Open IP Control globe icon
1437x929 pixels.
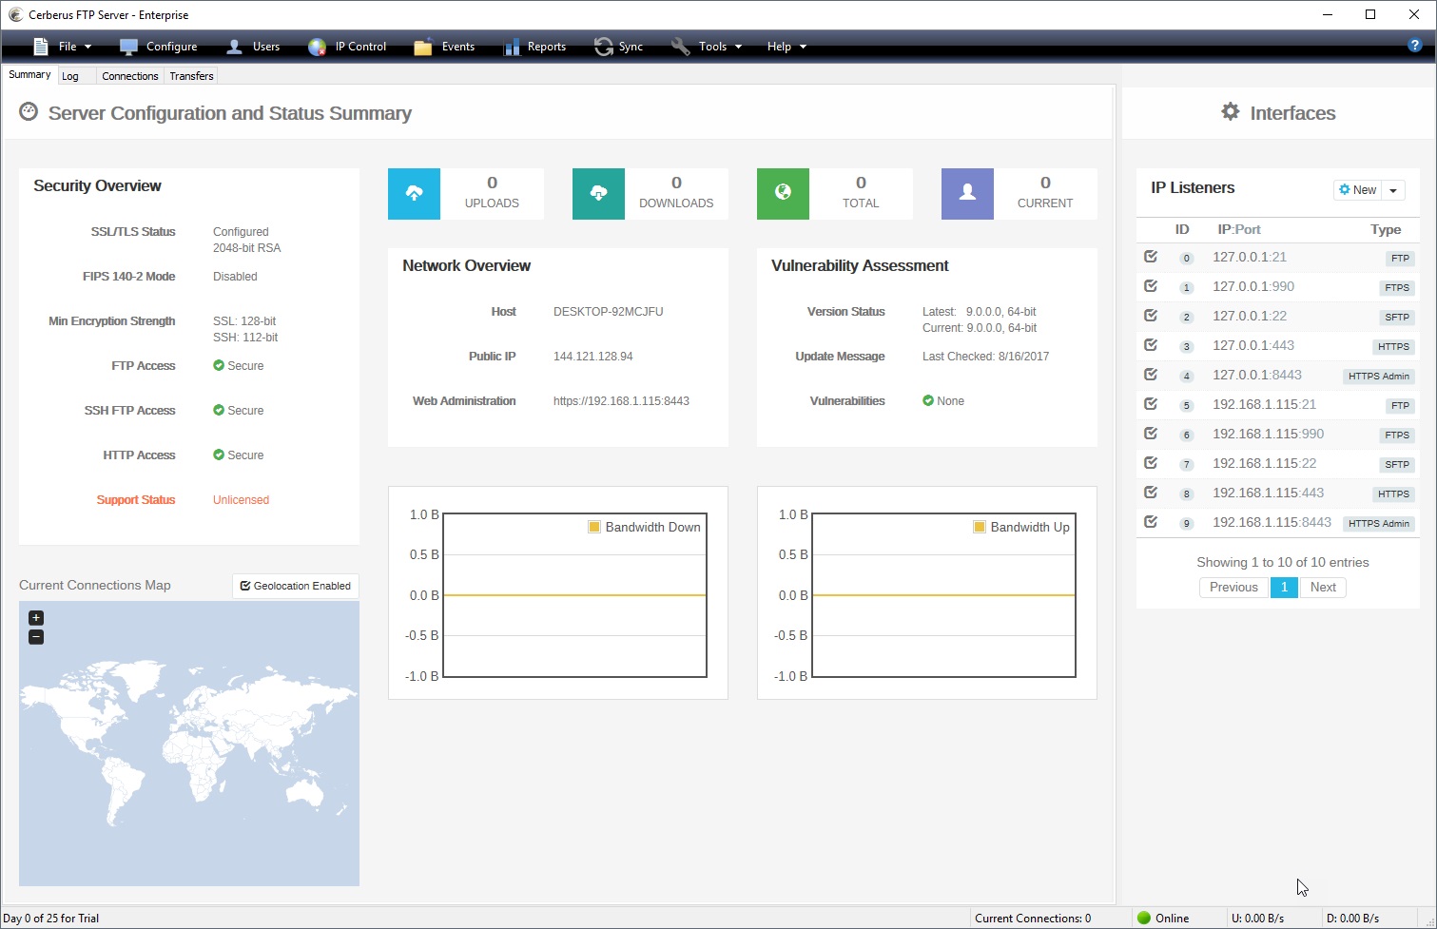click(x=318, y=47)
